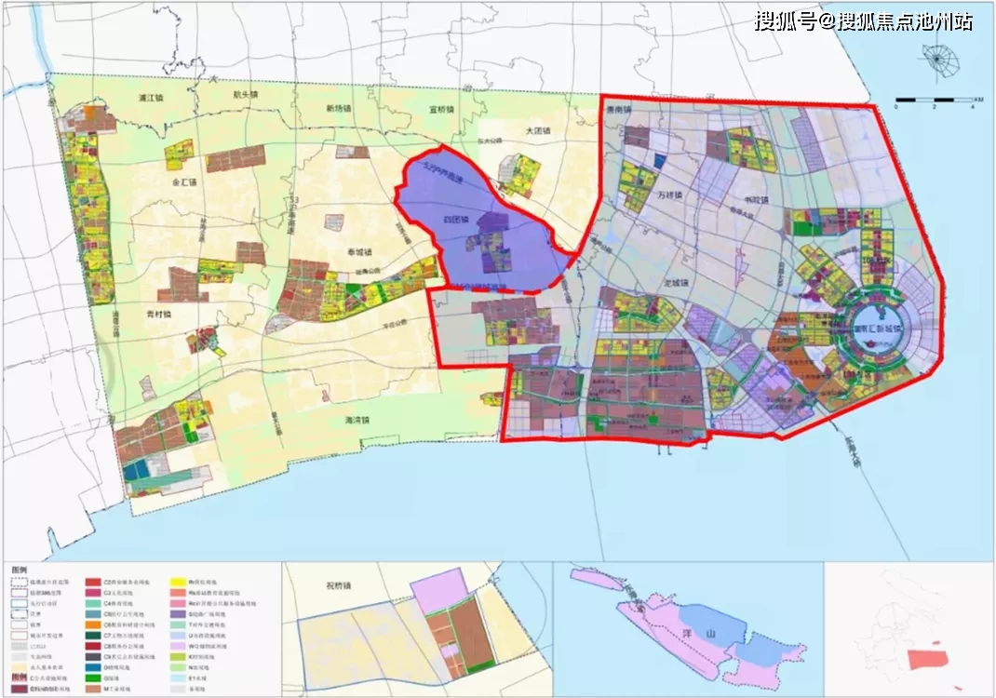Click the 图例 legend title
Image resolution: width=996 pixels, height=698 pixels.
19,570
